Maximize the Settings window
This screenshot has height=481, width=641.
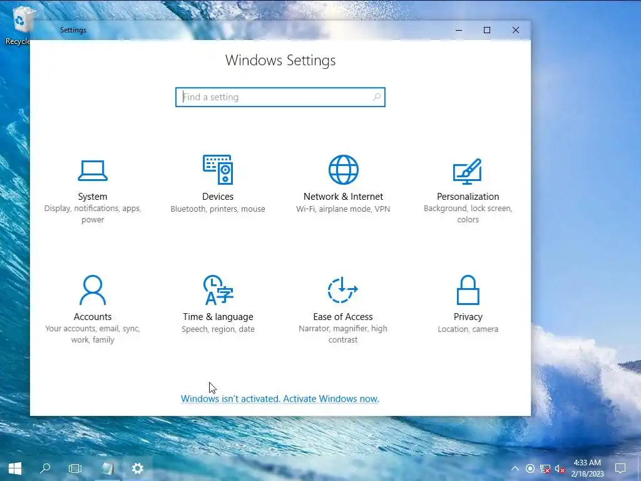point(487,30)
